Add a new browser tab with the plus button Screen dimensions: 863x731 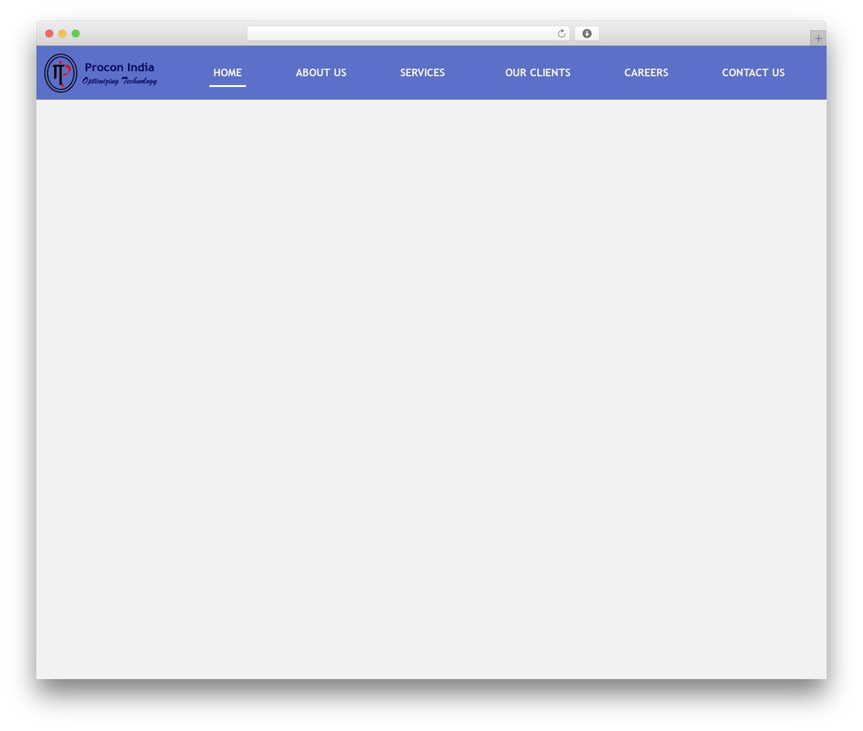pos(818,38)
